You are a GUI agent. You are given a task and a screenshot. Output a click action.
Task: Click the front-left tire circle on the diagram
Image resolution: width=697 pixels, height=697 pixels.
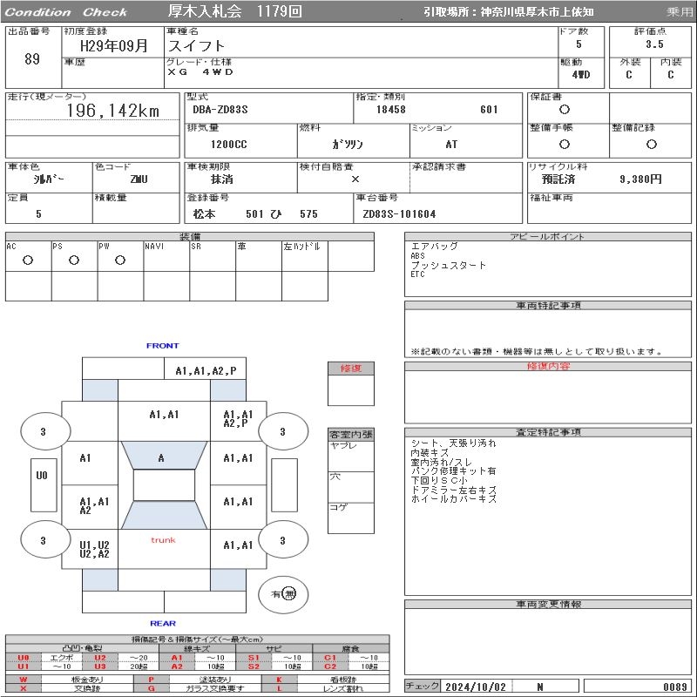pyautogui.click(x=43, y=431)
